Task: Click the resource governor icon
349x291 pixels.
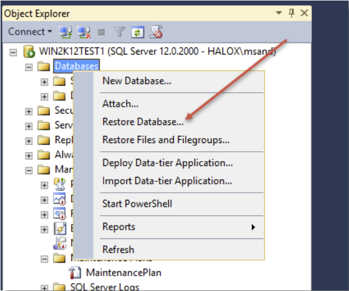Action: (60, 213)
